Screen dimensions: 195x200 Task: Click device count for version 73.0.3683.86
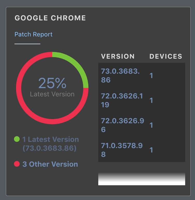click(x=151, y=75)
